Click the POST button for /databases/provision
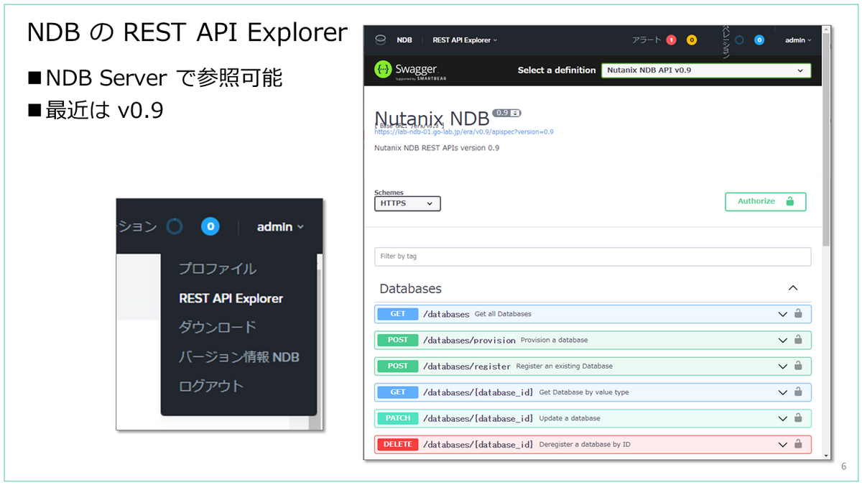862x485 pixels. [x=398, y=340]
